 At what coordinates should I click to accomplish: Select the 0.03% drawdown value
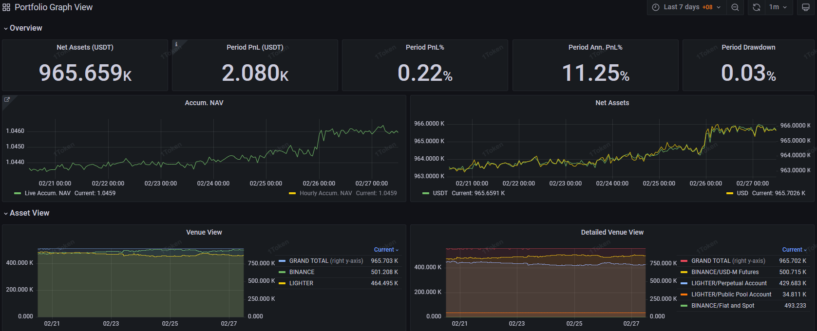pos(748,73)
